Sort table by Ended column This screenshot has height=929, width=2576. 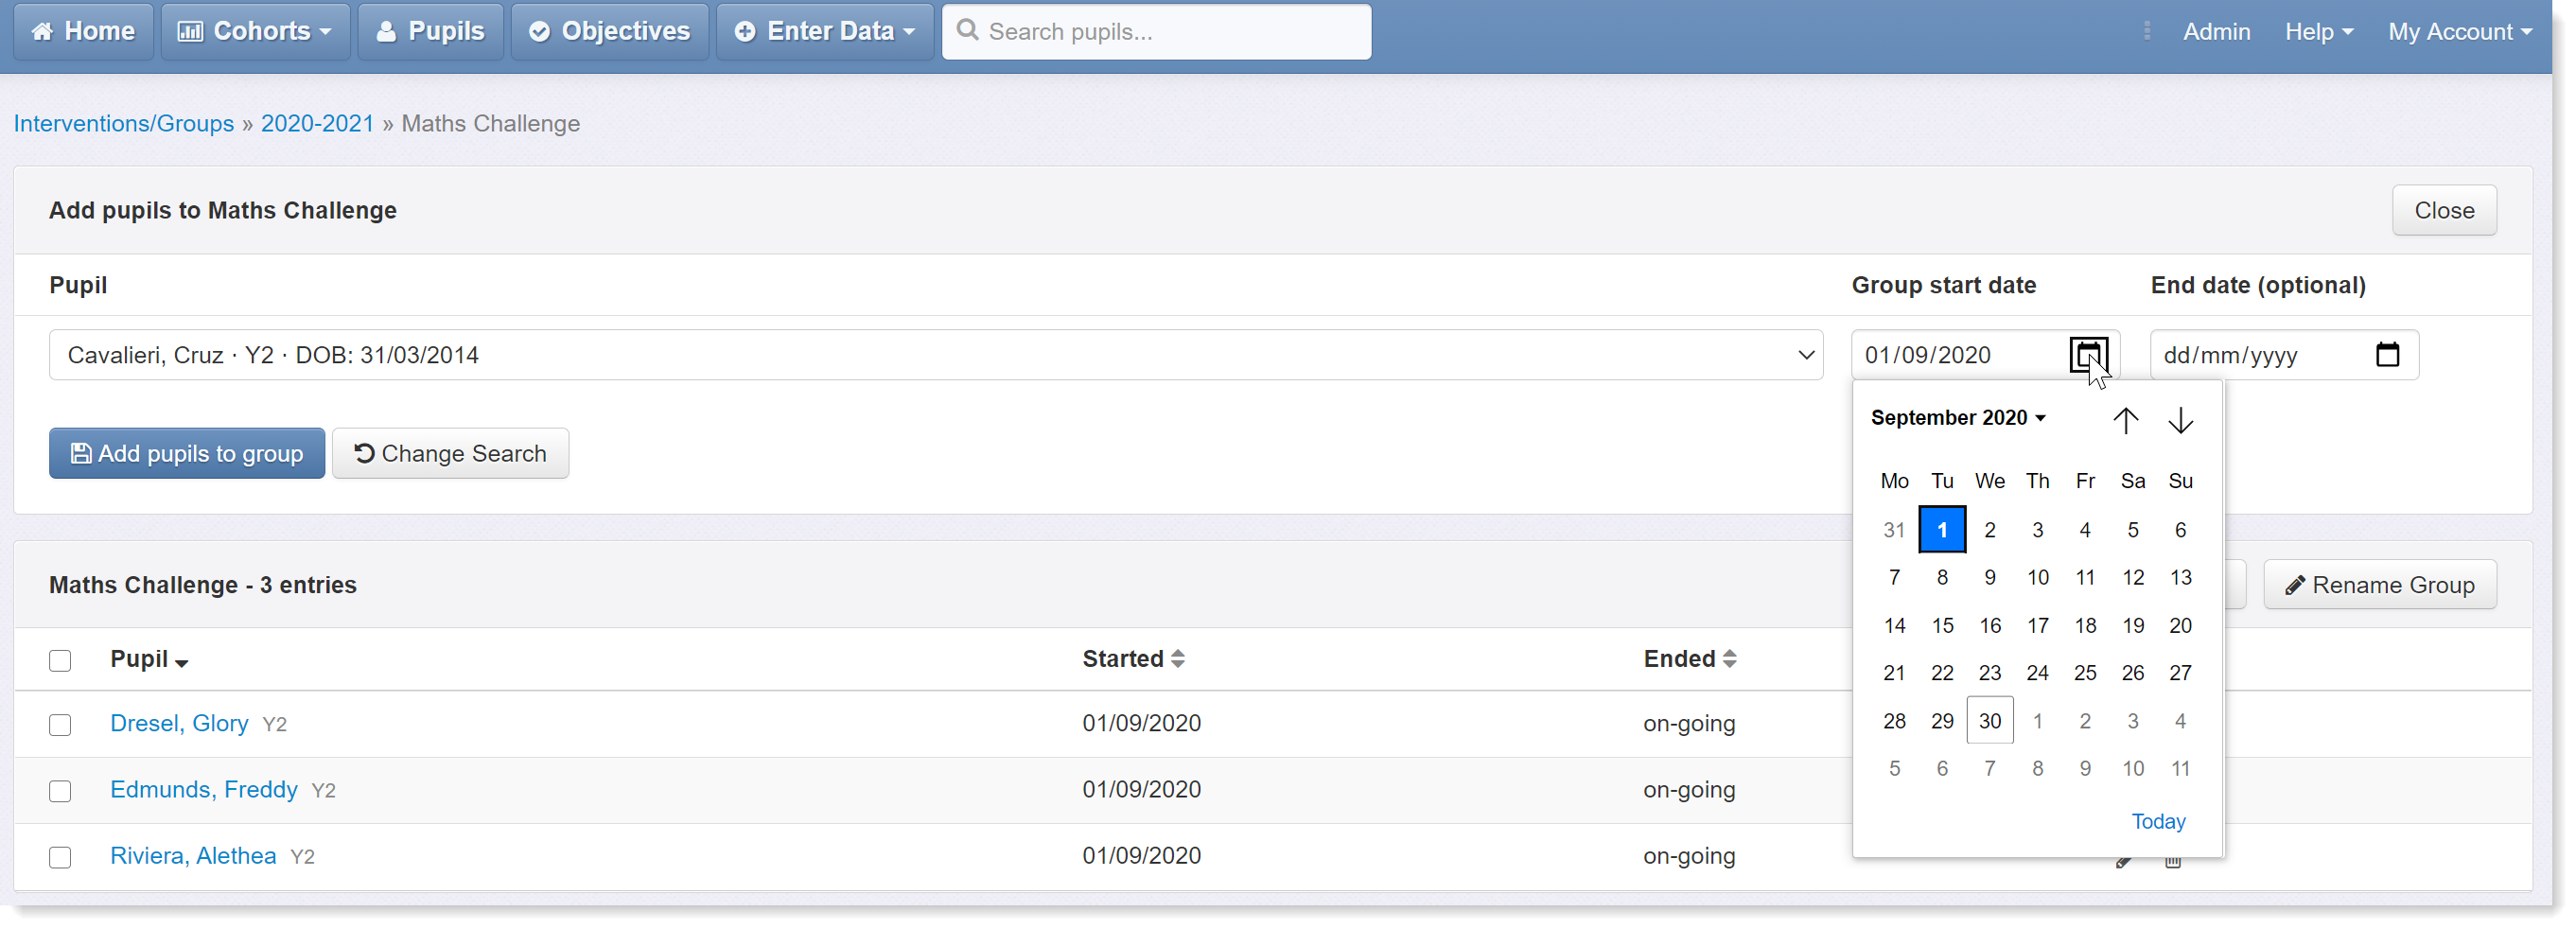(1689, 658)
